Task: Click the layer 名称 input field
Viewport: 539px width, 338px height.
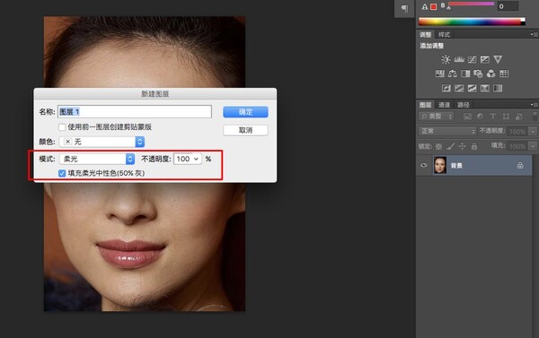Action: click(135, 112)
